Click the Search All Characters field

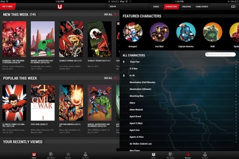tap(220, 55)
